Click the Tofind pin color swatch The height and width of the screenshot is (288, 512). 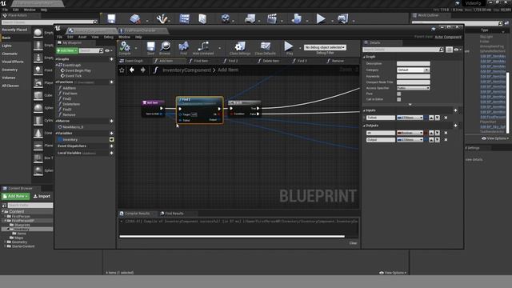(426, 118)
